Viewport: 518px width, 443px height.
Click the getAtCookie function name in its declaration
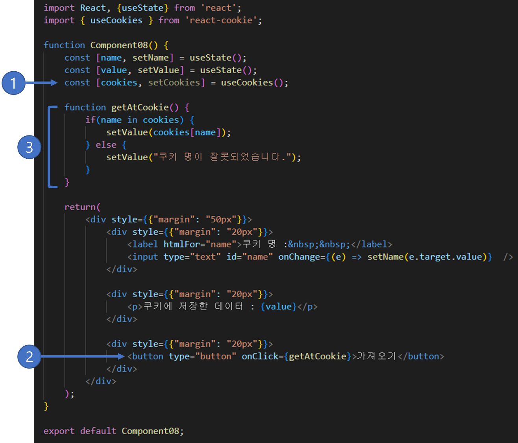(140, 108)
